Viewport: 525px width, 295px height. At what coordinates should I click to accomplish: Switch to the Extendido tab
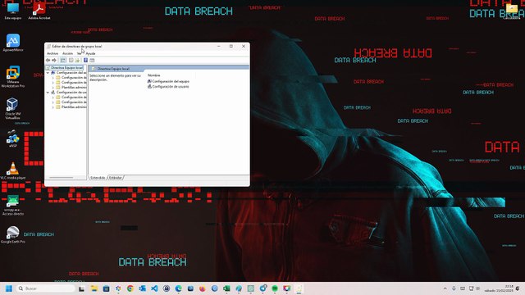pos(98,178)
